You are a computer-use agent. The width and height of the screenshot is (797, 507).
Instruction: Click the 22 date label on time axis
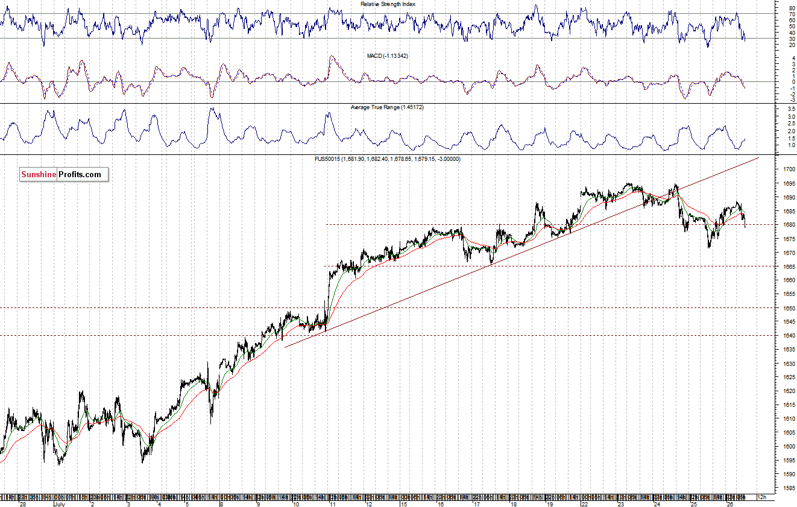point(584,503)
